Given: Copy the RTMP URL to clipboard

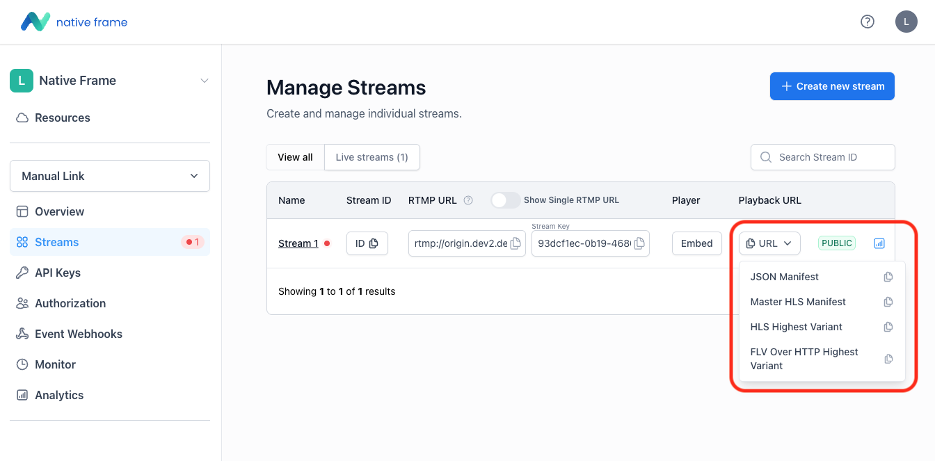Looking at the screenshot, I should point(516,243).
